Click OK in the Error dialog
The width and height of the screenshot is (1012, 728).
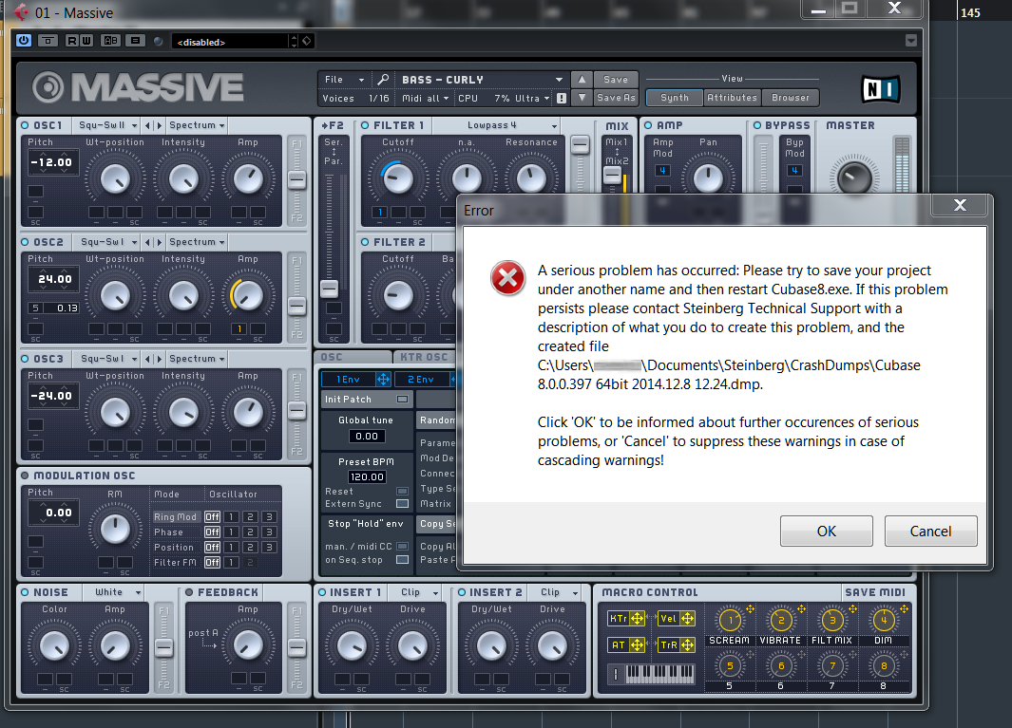tap(826, 531)
